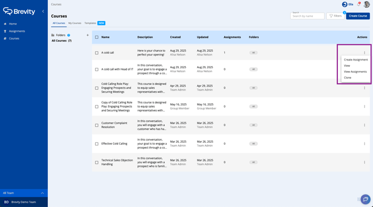Click the Courses breadcrumb
The height and width of the screenshot is (207, 373).
(56, 4)
